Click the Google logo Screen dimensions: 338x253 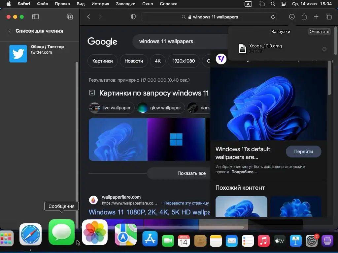click(x=102, y=42)
